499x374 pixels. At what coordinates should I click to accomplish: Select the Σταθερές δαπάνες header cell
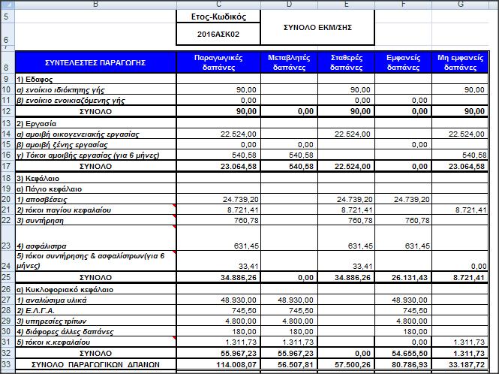coord(346,62)
